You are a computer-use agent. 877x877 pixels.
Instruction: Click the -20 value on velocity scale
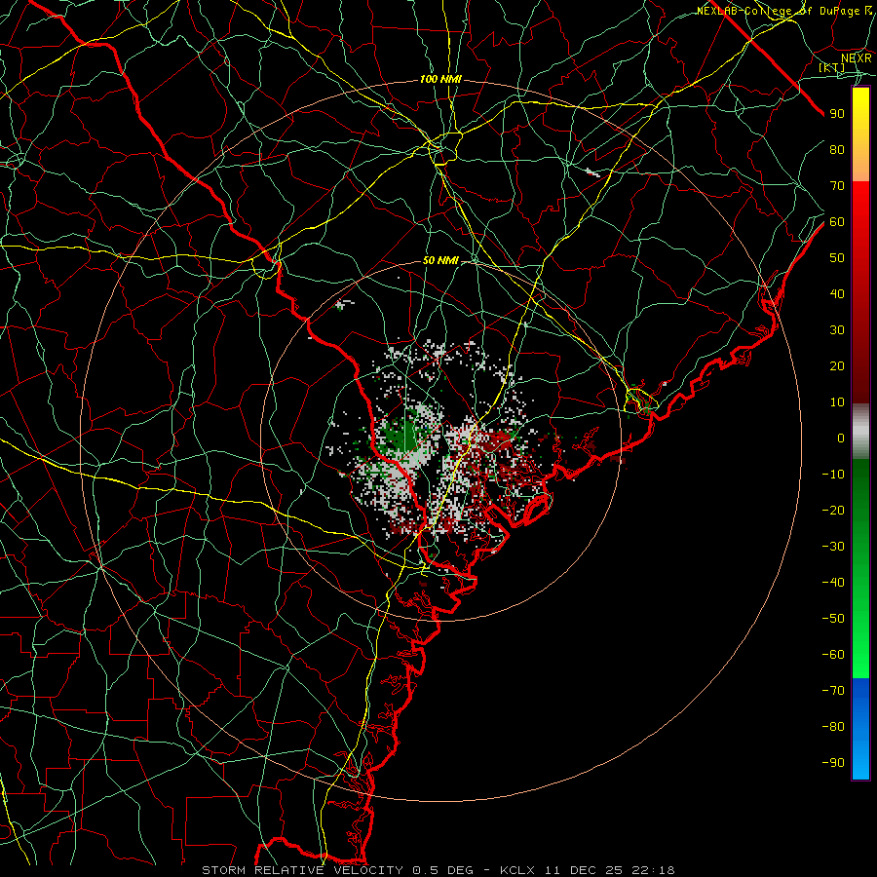833,510
